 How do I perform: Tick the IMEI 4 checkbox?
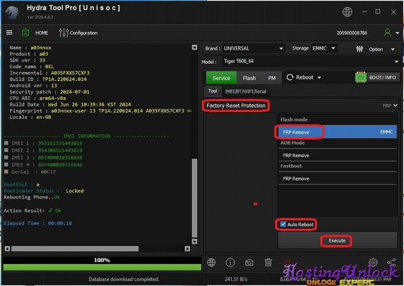tap(6, 165)
